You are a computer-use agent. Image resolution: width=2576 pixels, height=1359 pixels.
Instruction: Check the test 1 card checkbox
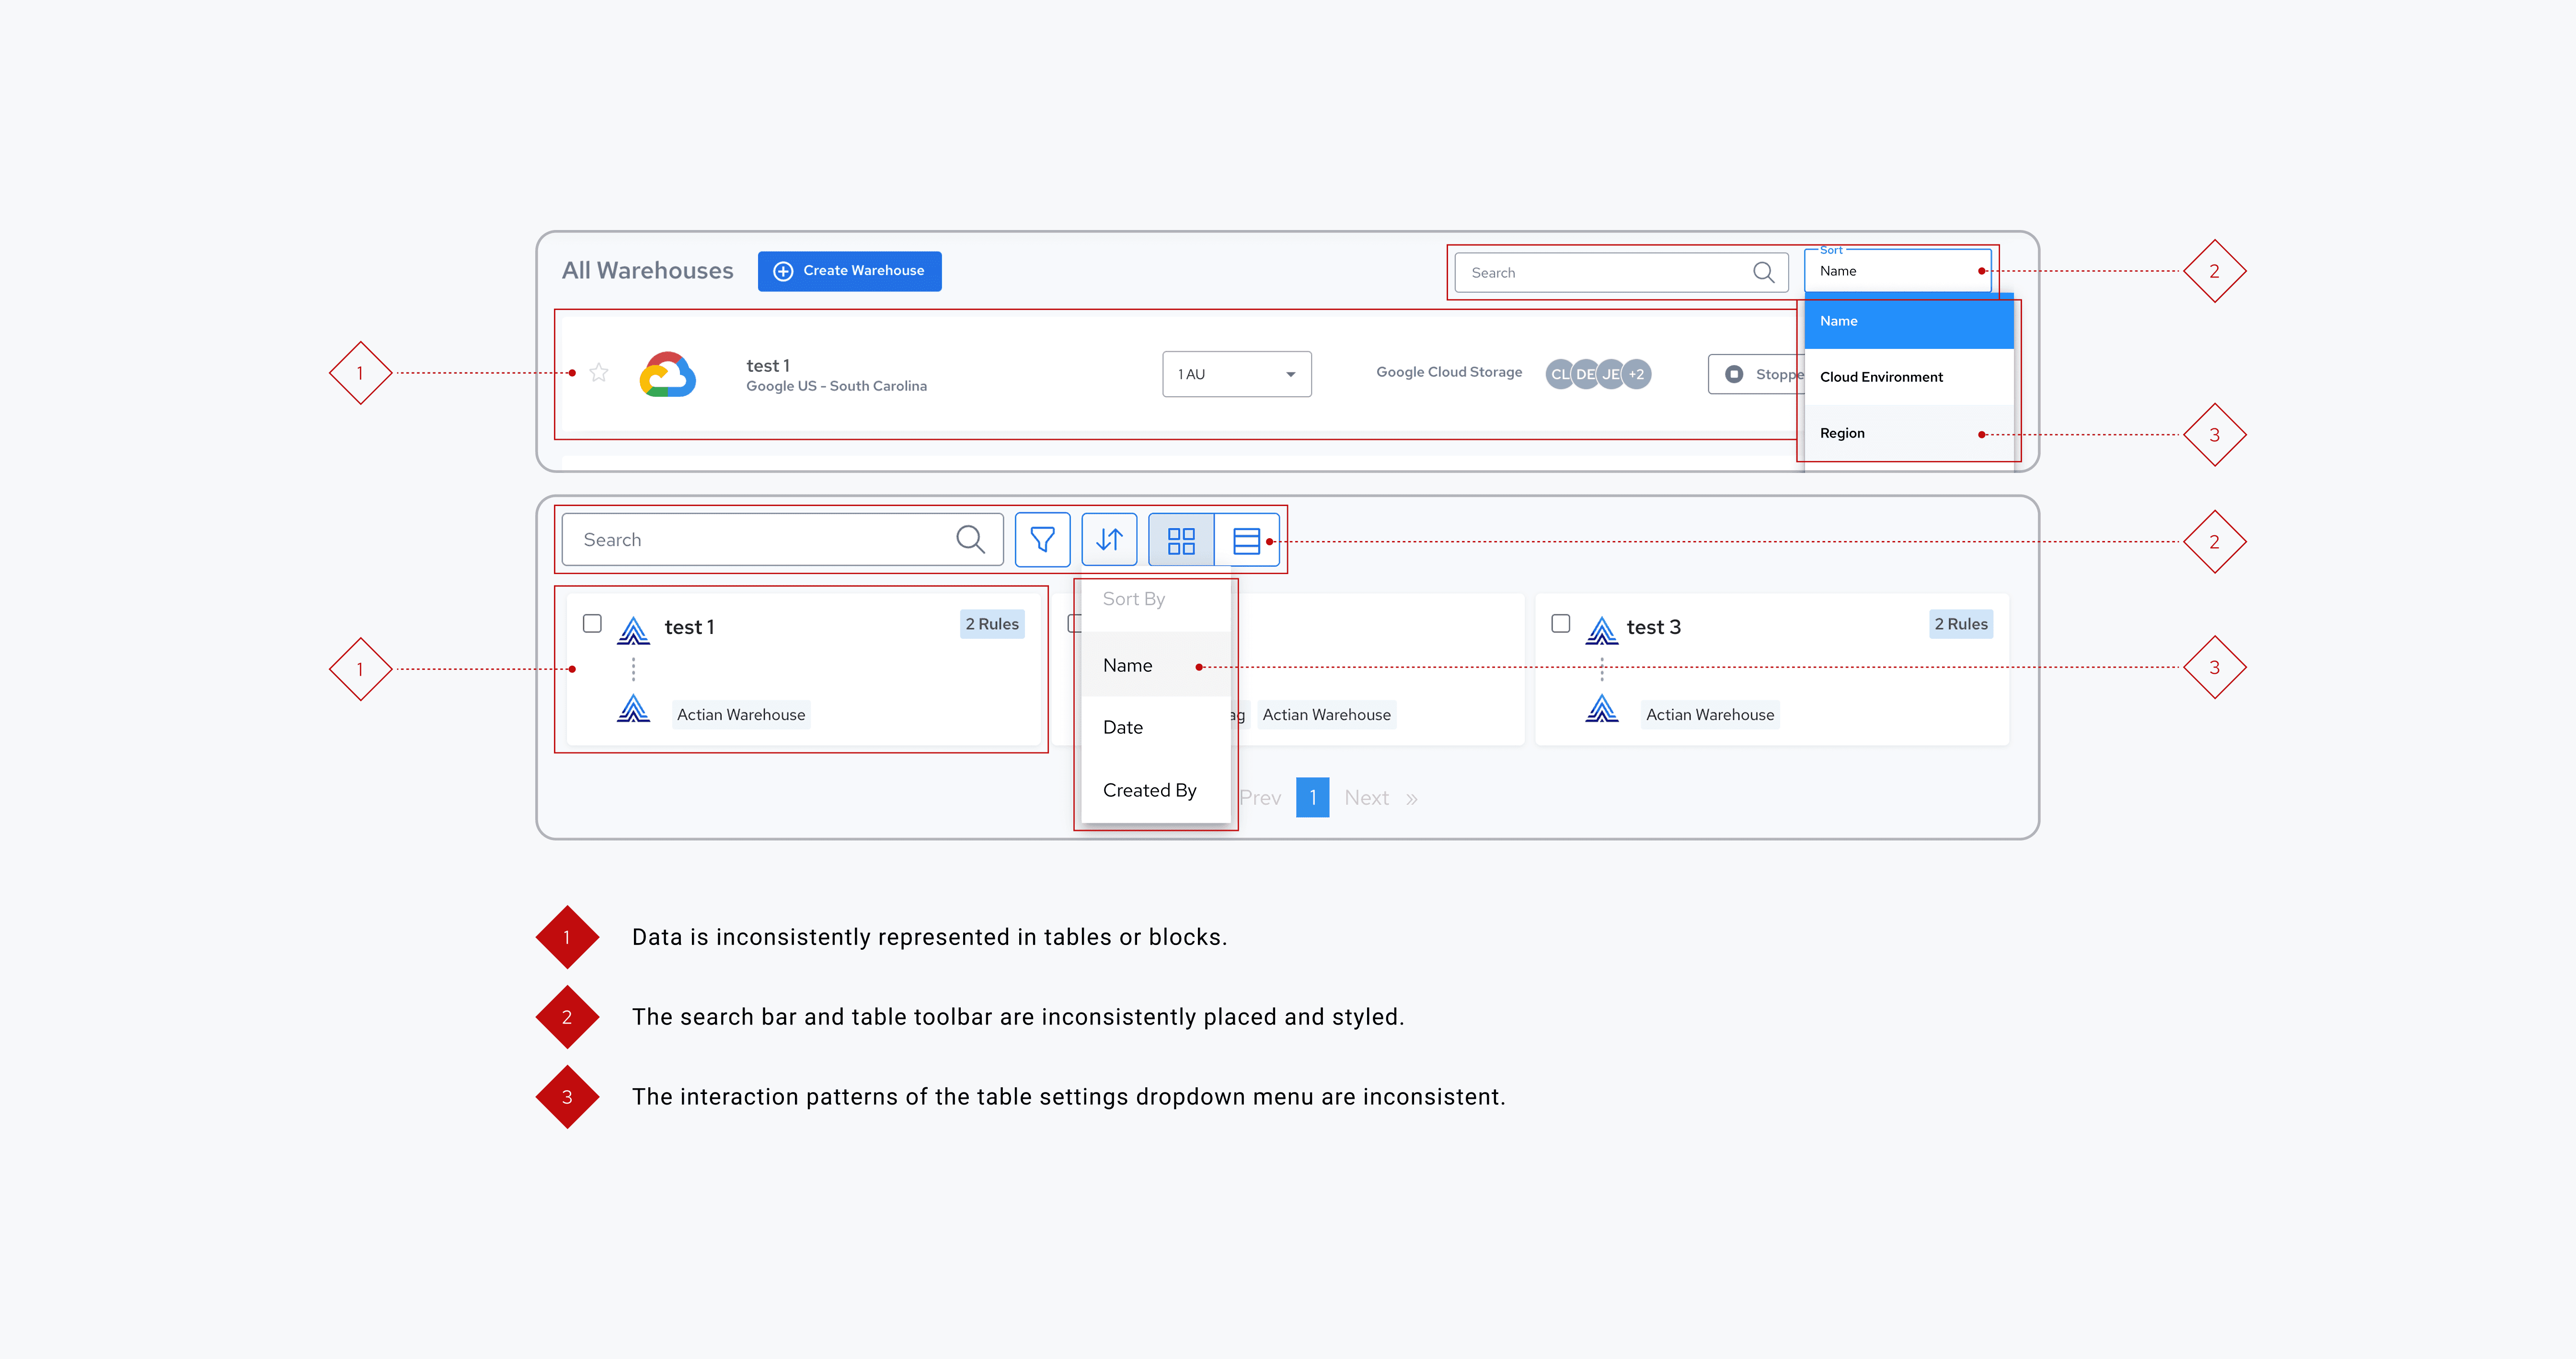[592, 623]
